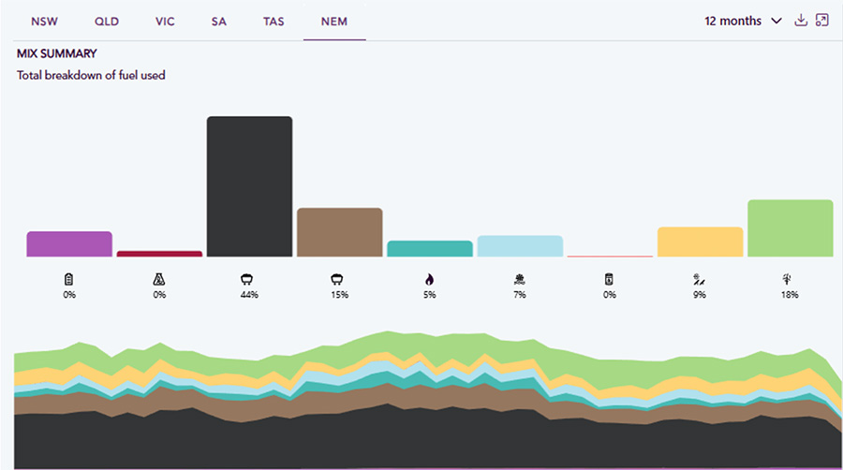This screenshot has width=843, height=470.
Task: Click the gas flame icon
Action: pos(429,279)
